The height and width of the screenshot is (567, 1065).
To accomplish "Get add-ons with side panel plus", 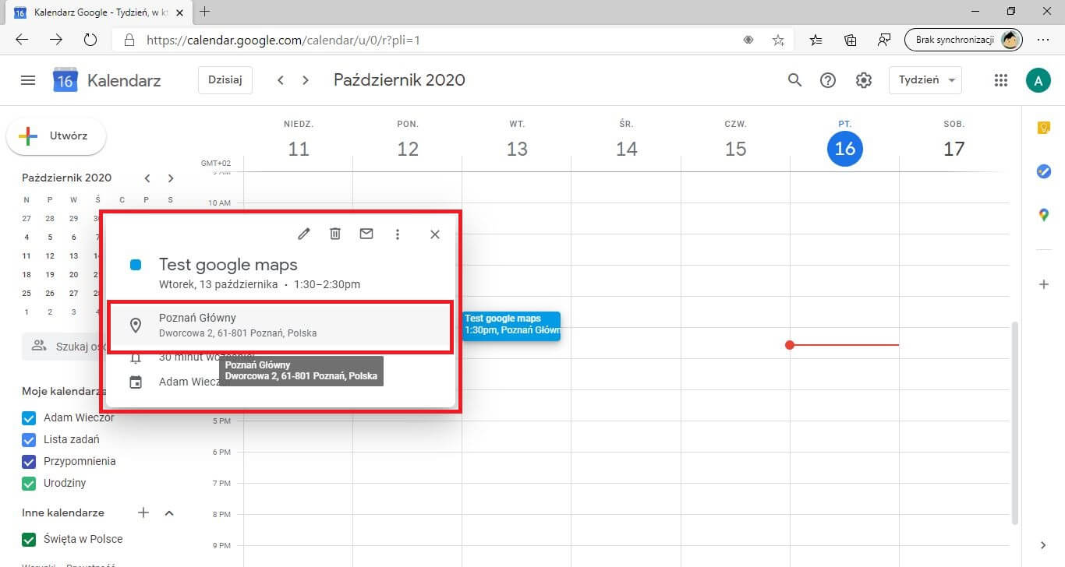I will point(1044,284).
